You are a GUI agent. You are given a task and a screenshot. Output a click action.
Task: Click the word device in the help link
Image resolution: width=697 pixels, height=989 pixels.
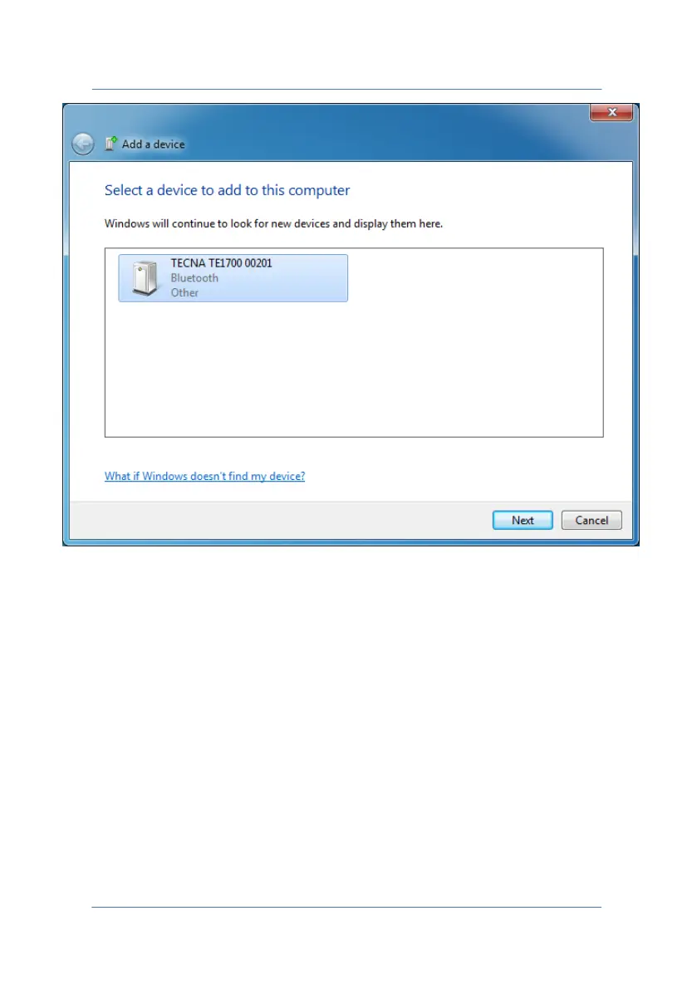[286, 476]
